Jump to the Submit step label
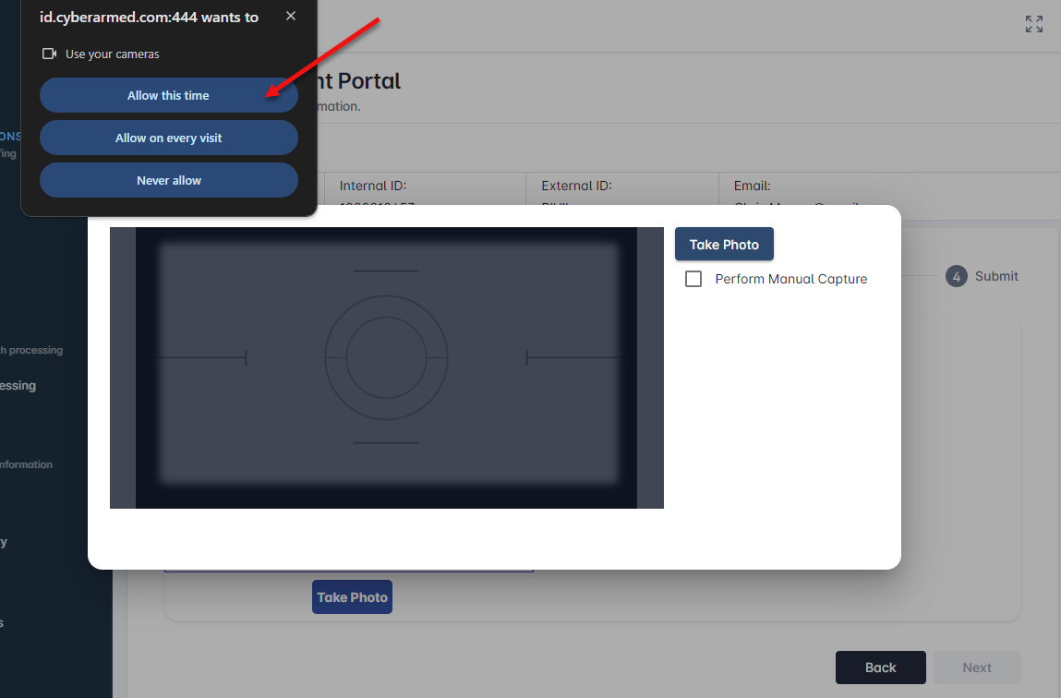This screenshot has height=698, width=1061. [x=996, y=276]
